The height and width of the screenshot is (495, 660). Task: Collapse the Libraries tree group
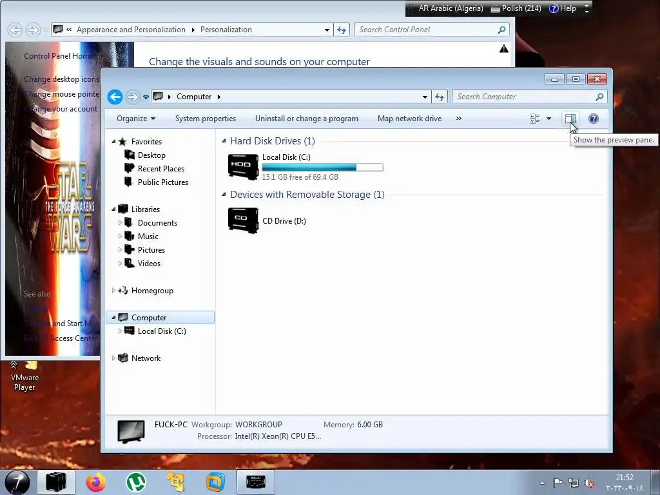point(113,209)
